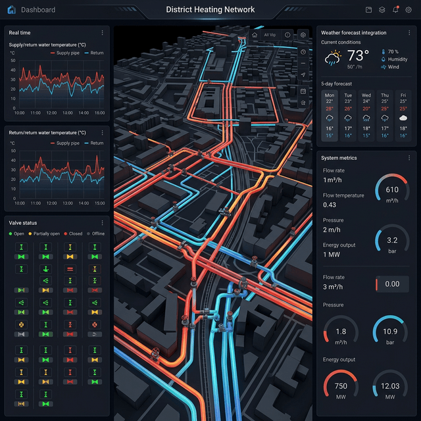Select the Thu forecast card
This screenshot has width=421, height=421.
[385, 116]
